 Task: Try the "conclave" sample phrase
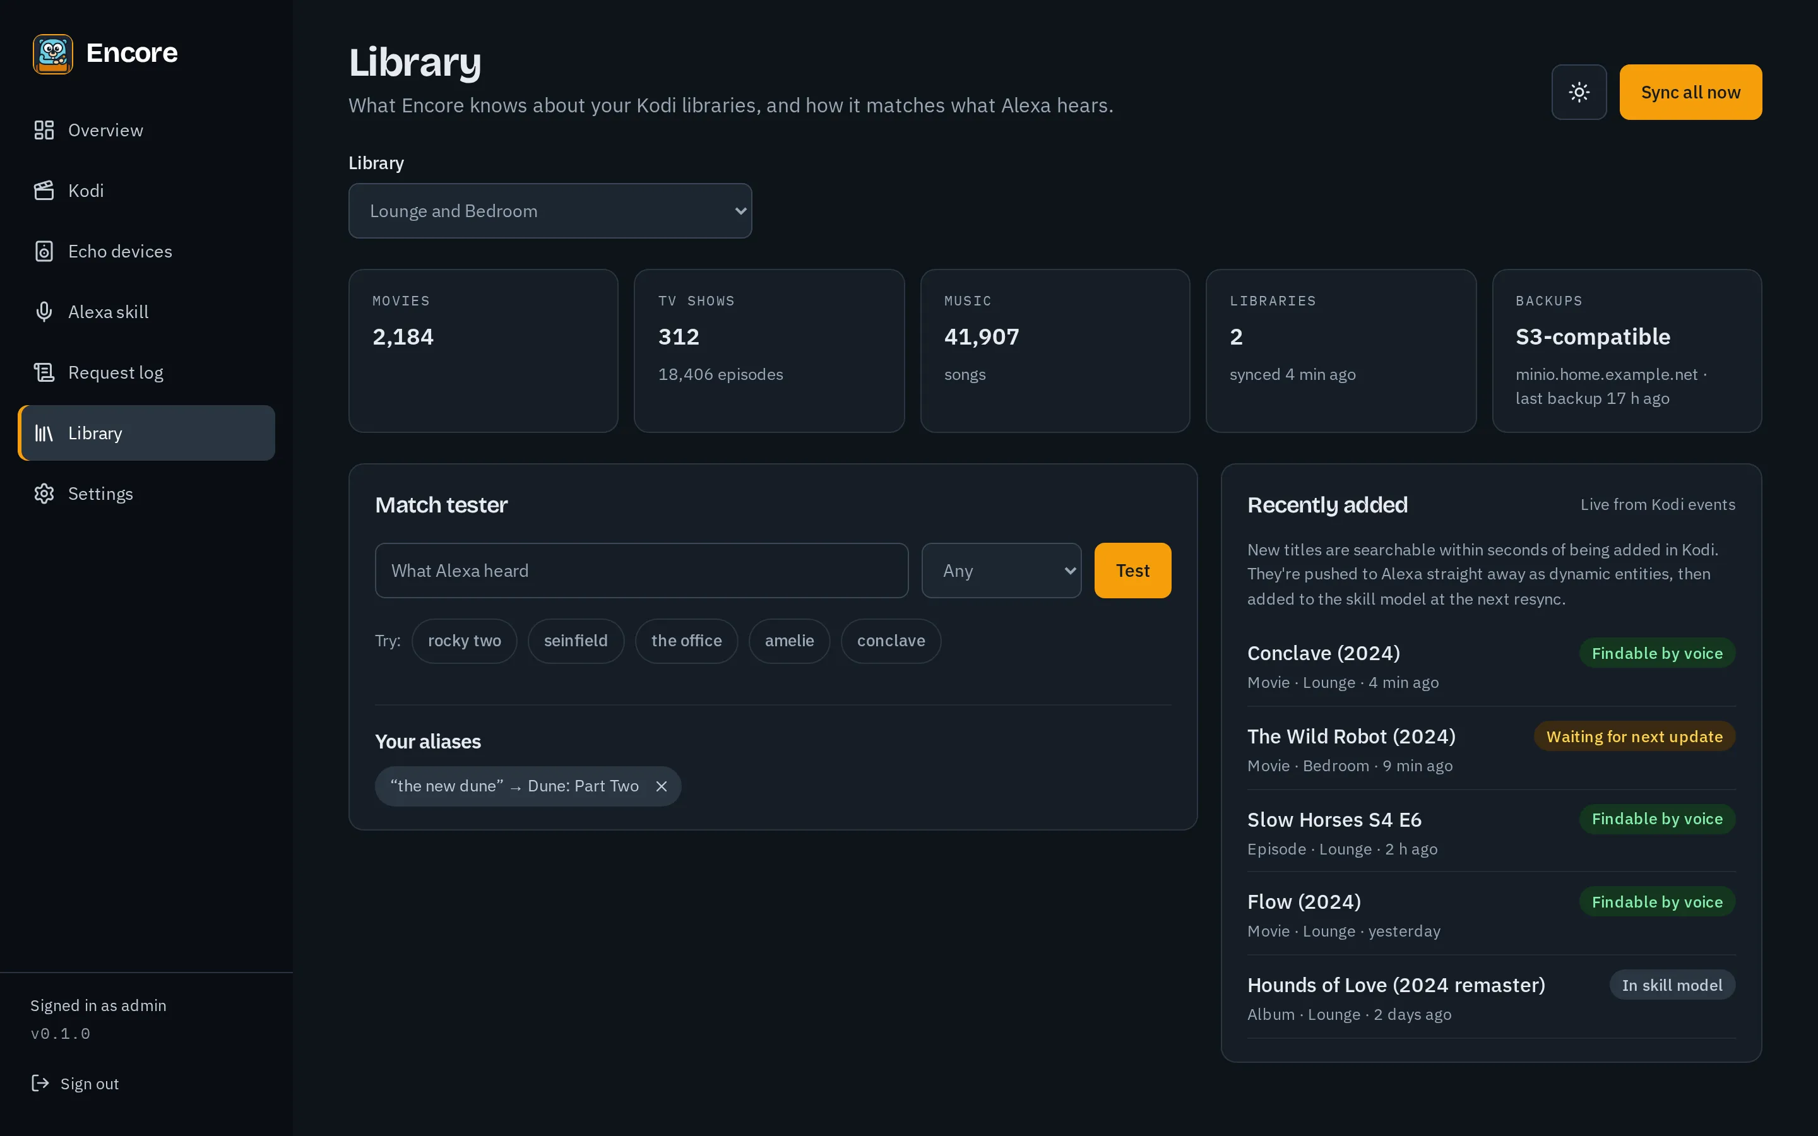(891, 641)
